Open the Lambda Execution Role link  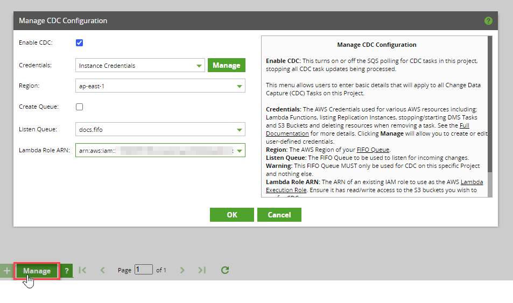286,190
